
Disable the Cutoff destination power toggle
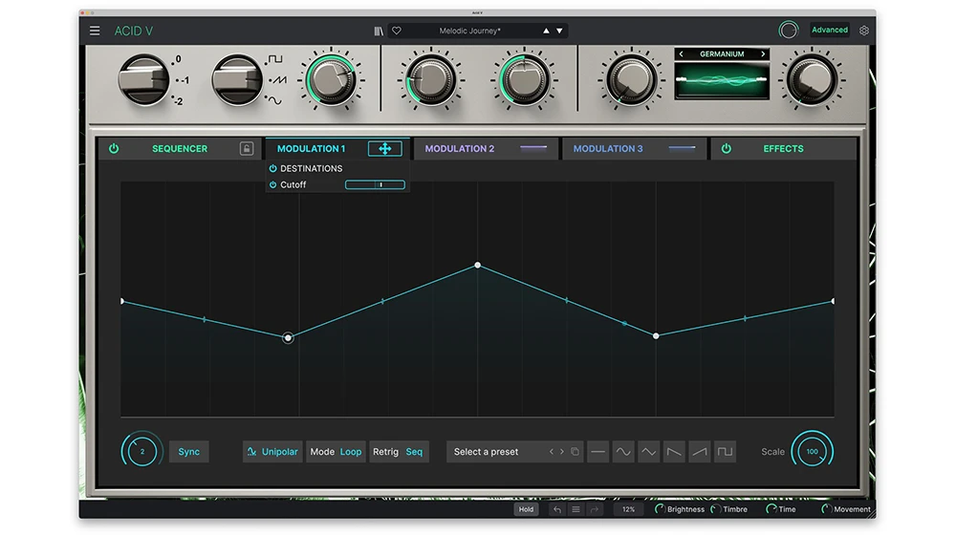[273, 185]
